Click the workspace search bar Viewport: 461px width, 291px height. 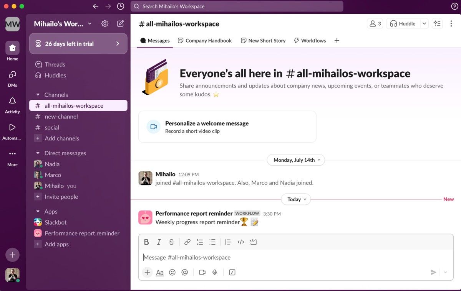tap(237, 6)
